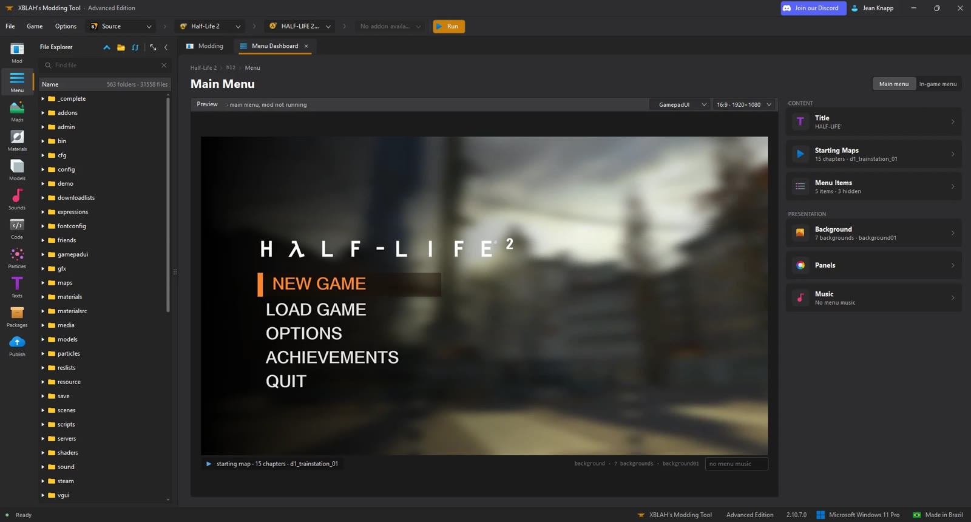Open the Packages section icon
The image size is (971, 522).
[17, 317]
